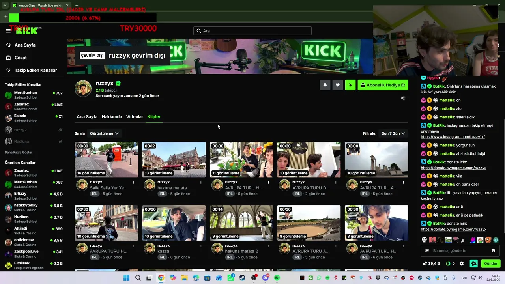Viewport: 505px width, 284px height.
Task: Select the ruzzyx Clips browser tab
Action: coord(40,6)
